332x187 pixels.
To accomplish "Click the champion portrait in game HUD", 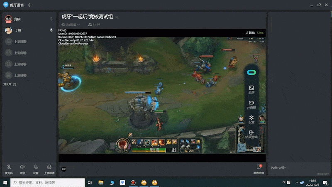I will point(122,145).
